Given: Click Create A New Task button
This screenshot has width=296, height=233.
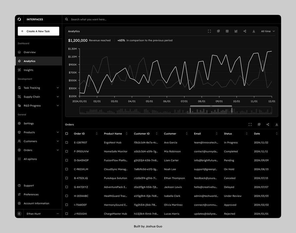Looking at the screenshot, I should 38,31.
